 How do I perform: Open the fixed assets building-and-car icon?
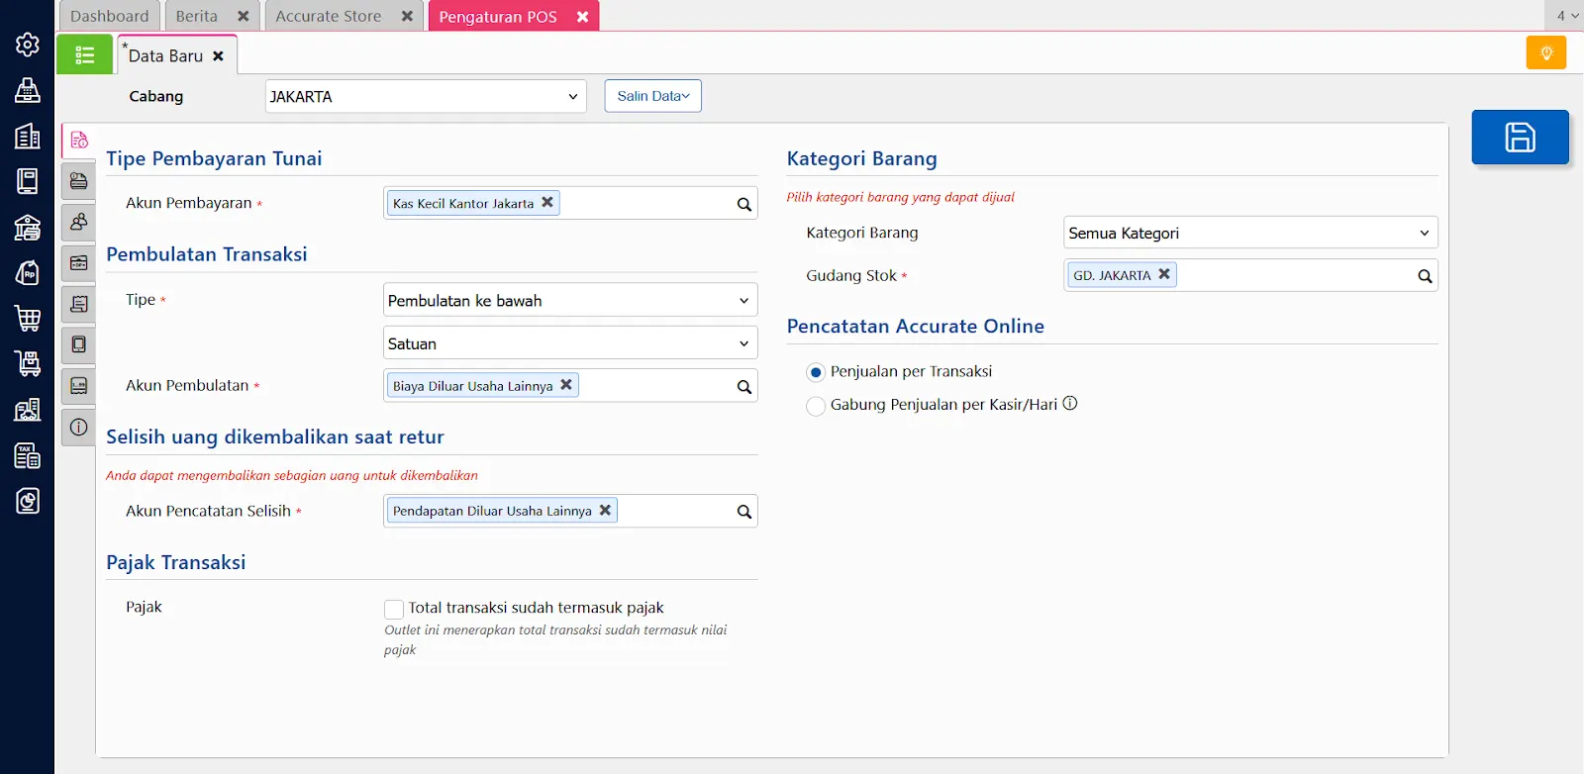tap(28, 409)
